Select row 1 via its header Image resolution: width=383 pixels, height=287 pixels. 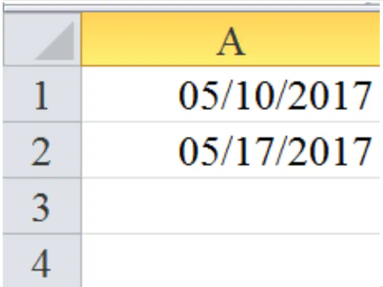[42, 94]
